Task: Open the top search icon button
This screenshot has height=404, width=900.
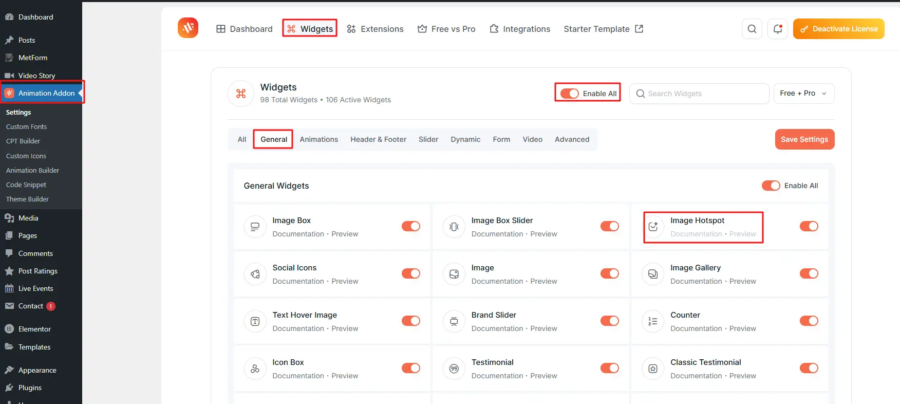Action: (x=752, y=29)
